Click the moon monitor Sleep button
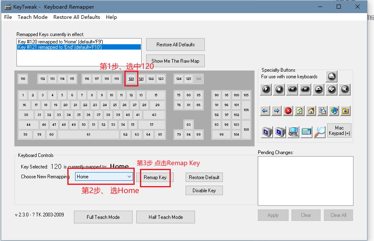Screen dimensions: 374x241 [x=267, y=132]
